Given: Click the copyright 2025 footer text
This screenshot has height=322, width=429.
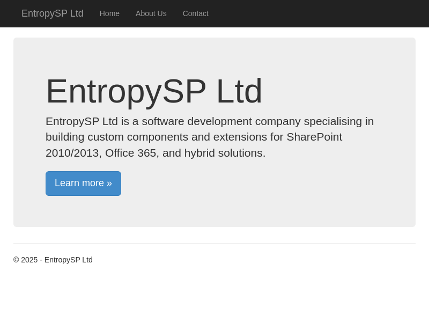Looking at the screenshot, I should click(53, 260).
